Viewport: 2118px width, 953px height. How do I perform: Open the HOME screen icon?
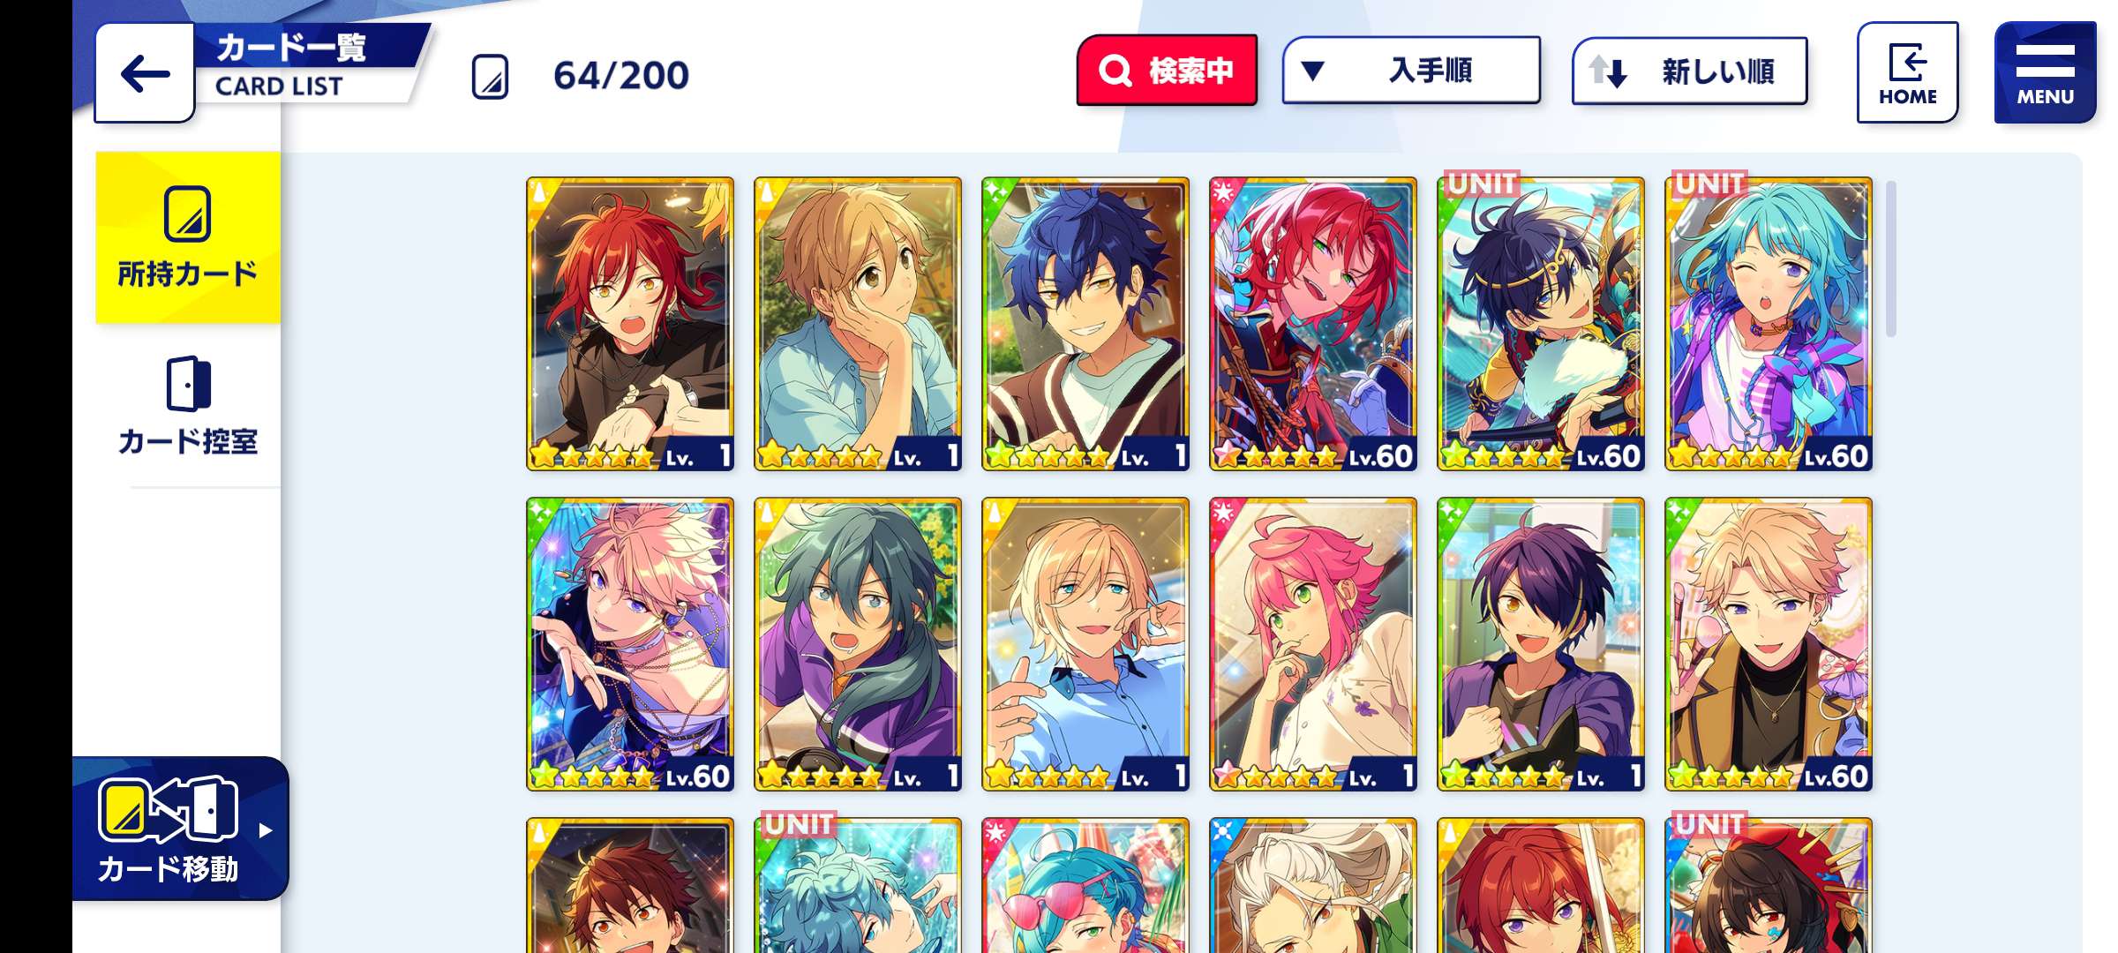tap(1907, 72)
